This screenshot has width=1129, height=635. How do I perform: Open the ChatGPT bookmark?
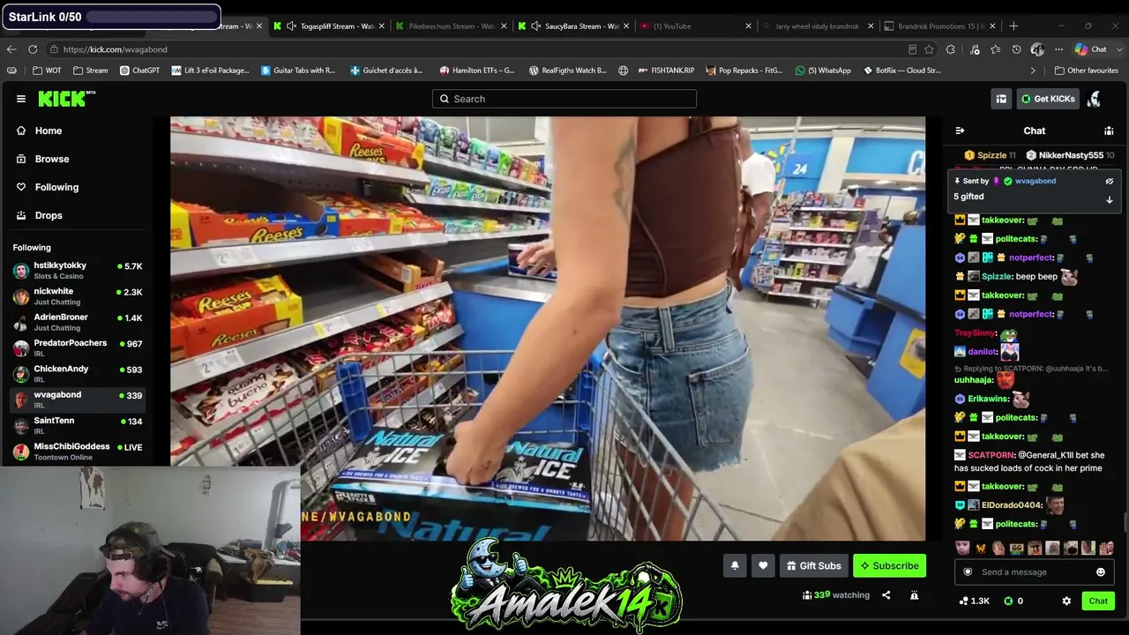(139, 71)
